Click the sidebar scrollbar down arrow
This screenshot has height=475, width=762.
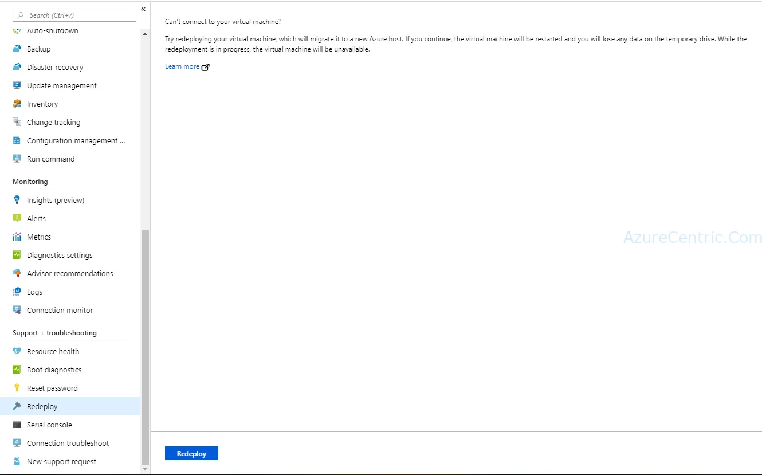pyautogui.click(x=145, y=469)
